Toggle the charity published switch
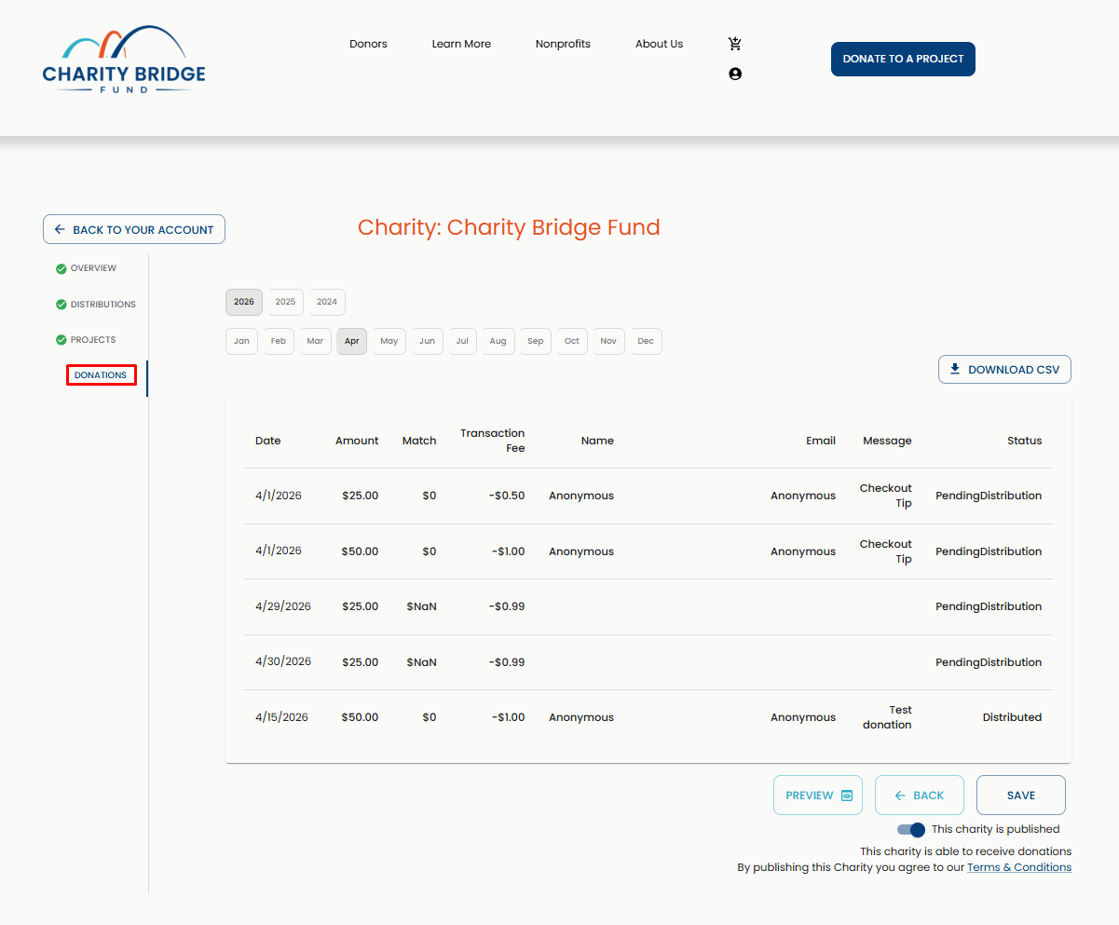The image size is (1119, 925). [x=910, y=830]
